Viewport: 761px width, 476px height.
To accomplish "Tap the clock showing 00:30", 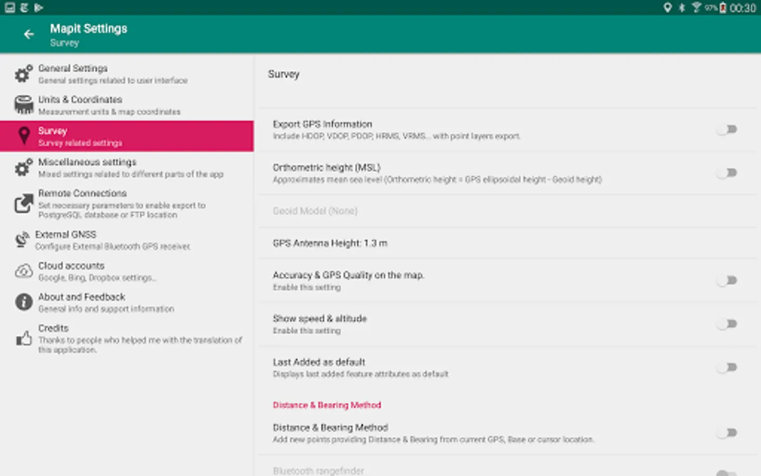I will pos(743,8).
